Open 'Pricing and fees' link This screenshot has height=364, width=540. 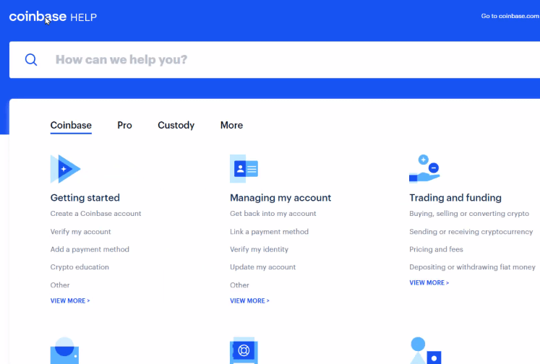pos(437,249)
